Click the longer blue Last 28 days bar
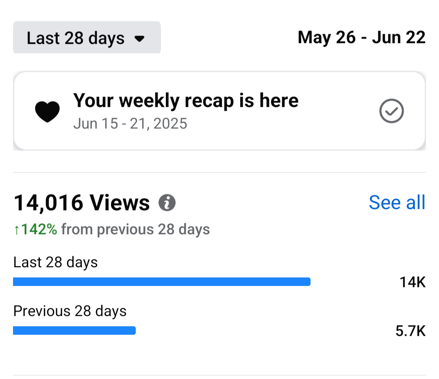 pos(162,282)
